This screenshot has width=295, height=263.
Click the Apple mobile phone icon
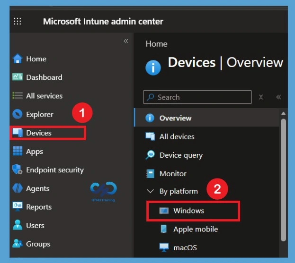point(164,229)
